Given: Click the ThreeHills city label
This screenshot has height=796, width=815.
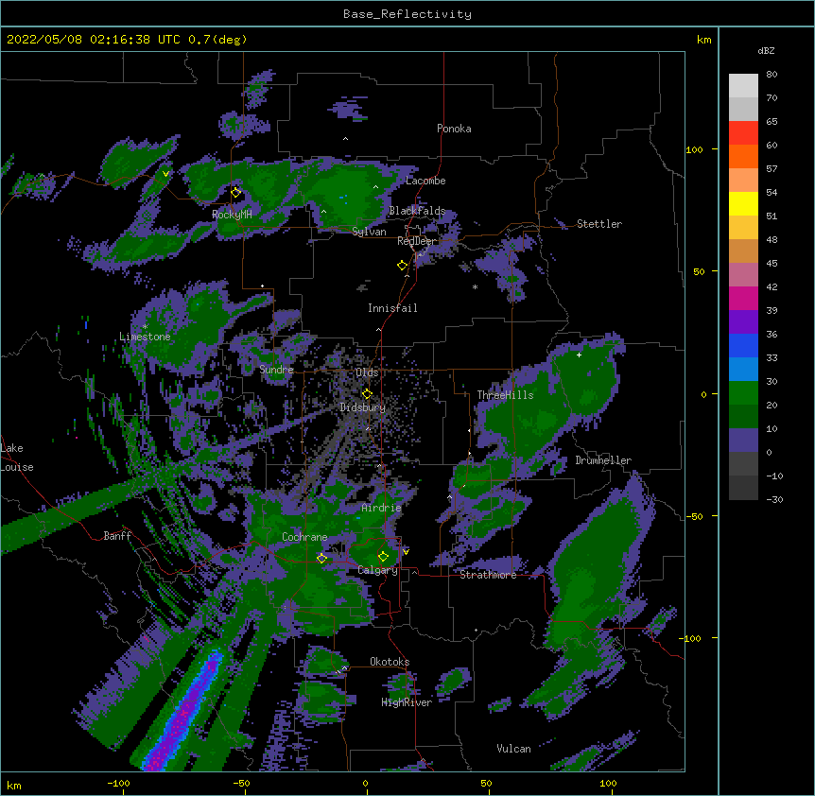Looking at the screenshot, I should tap(505, 395).
